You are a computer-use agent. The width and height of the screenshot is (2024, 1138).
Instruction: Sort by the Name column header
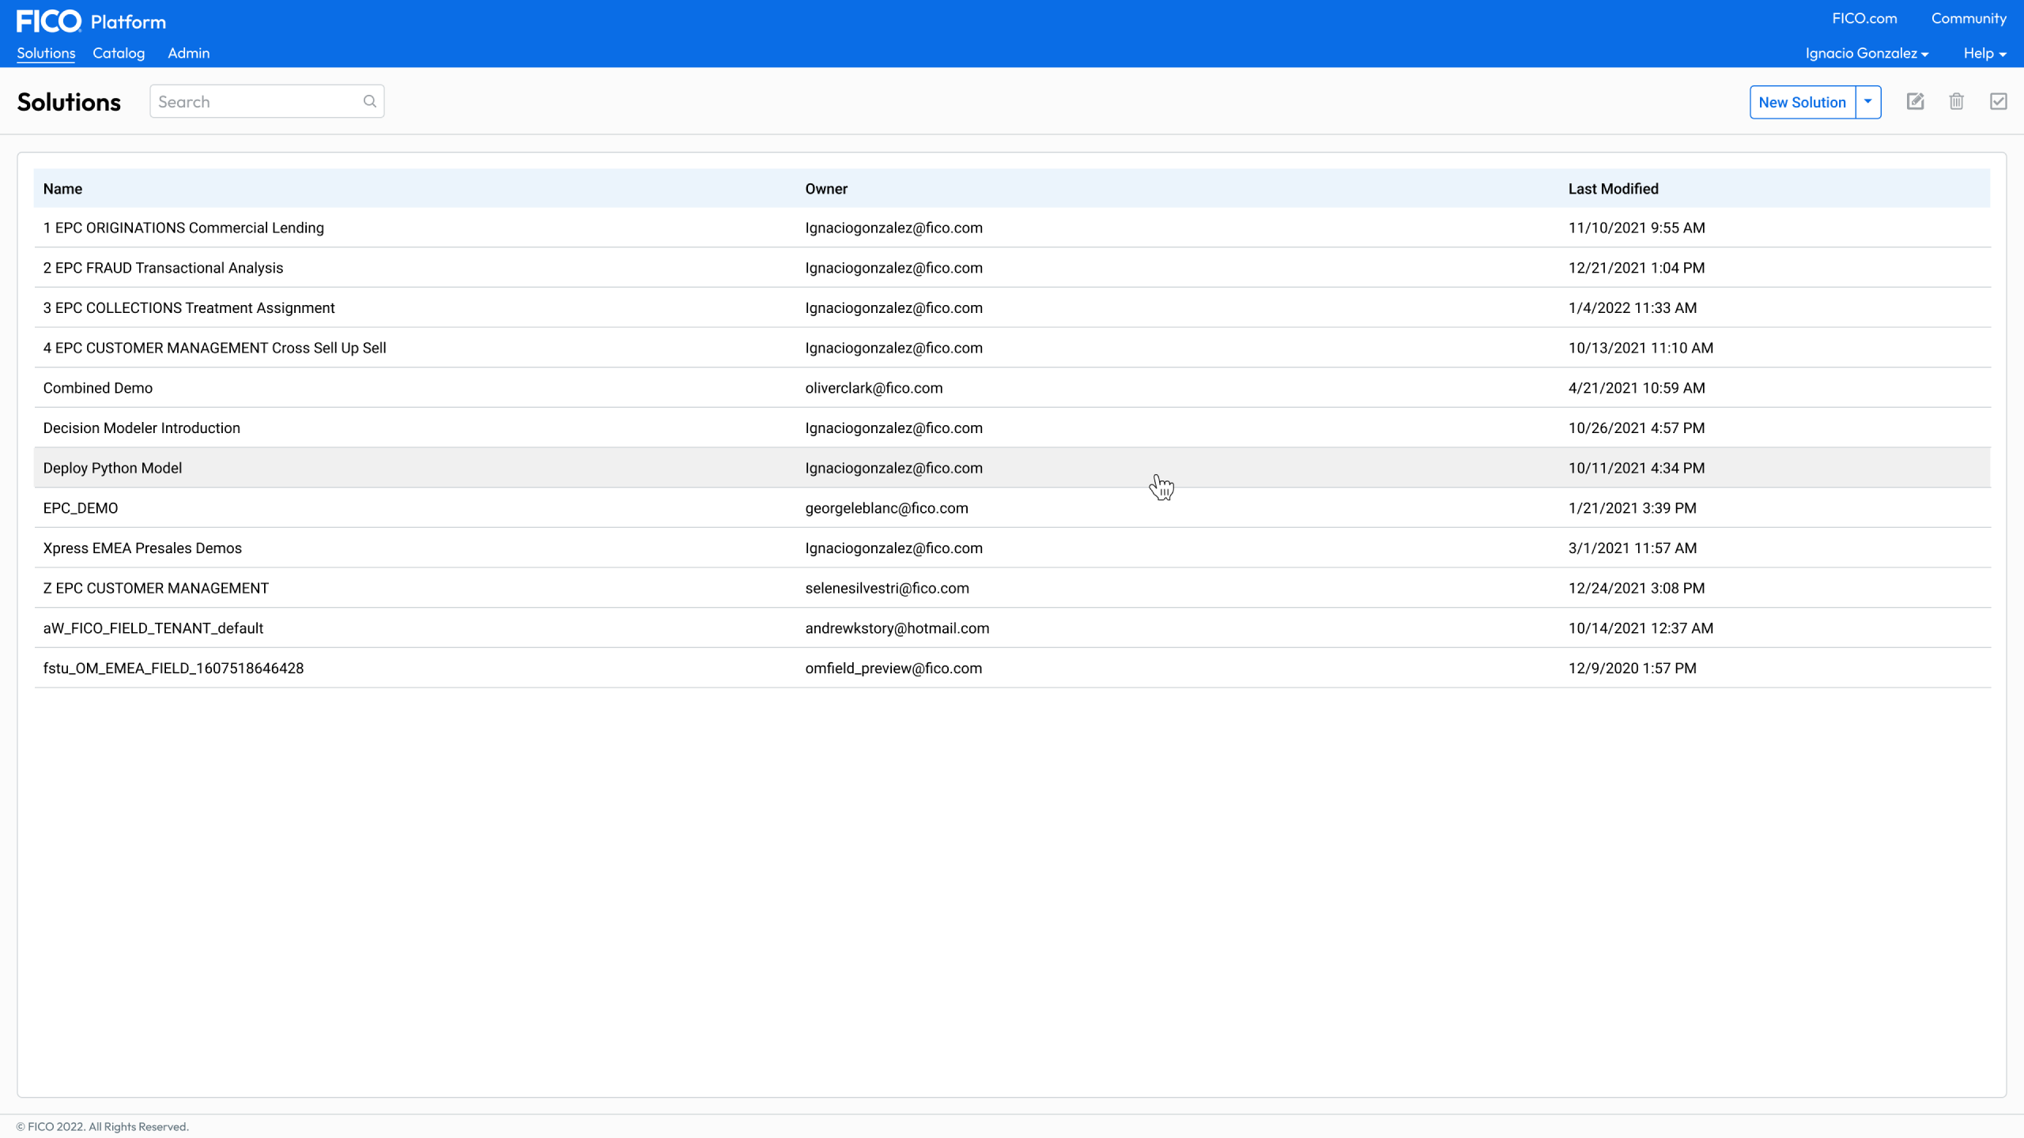tap(62, 188)
